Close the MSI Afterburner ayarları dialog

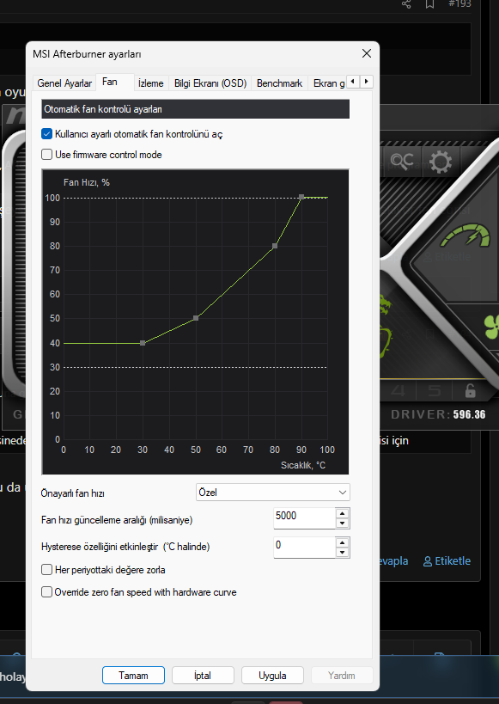[367, 53]
